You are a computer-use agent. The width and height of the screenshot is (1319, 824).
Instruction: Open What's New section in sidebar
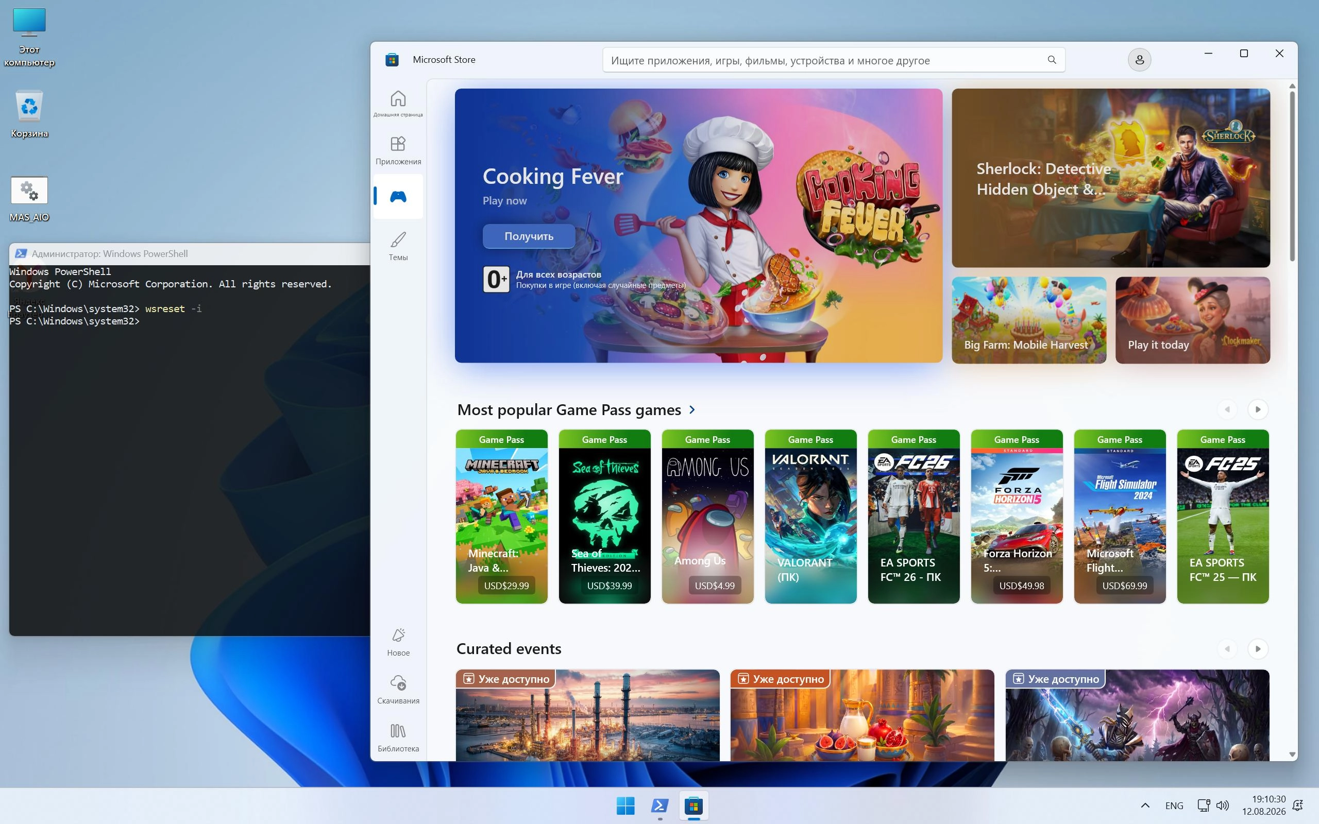pos(398,642)
